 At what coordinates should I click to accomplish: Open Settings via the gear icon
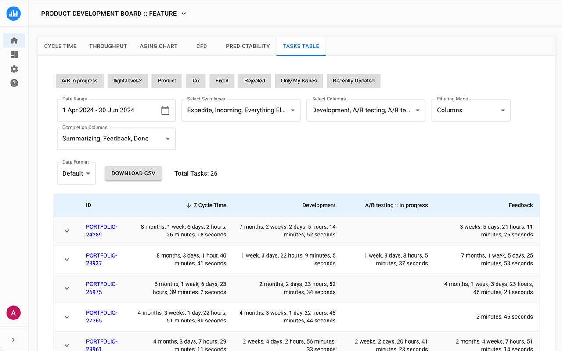click(14, 69)
